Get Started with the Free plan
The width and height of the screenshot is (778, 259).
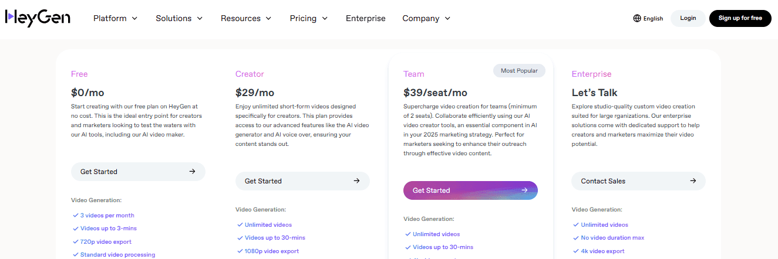[138, 172]
